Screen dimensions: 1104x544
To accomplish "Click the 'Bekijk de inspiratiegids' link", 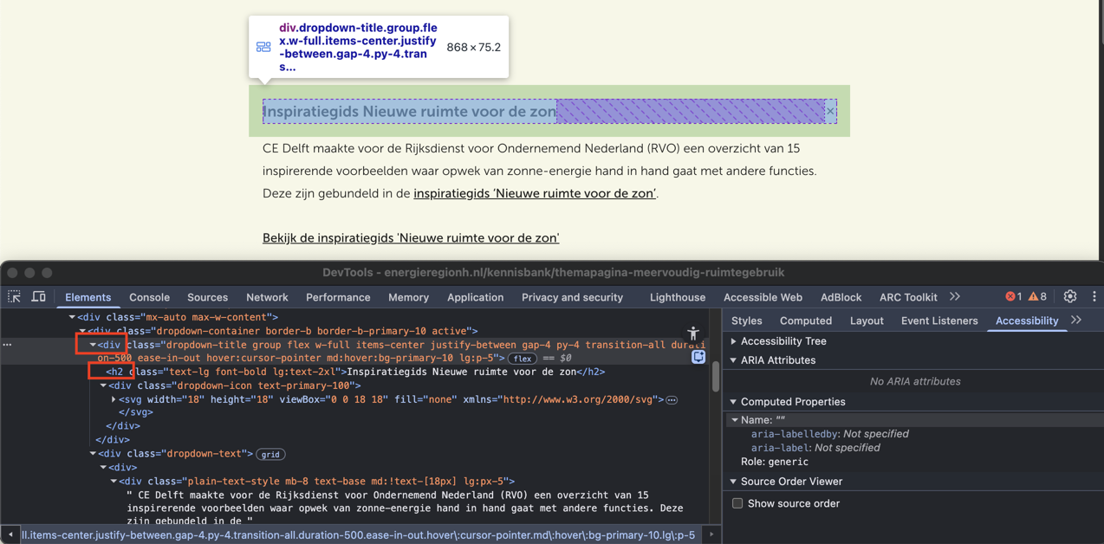I will click(x=411, y=238).
